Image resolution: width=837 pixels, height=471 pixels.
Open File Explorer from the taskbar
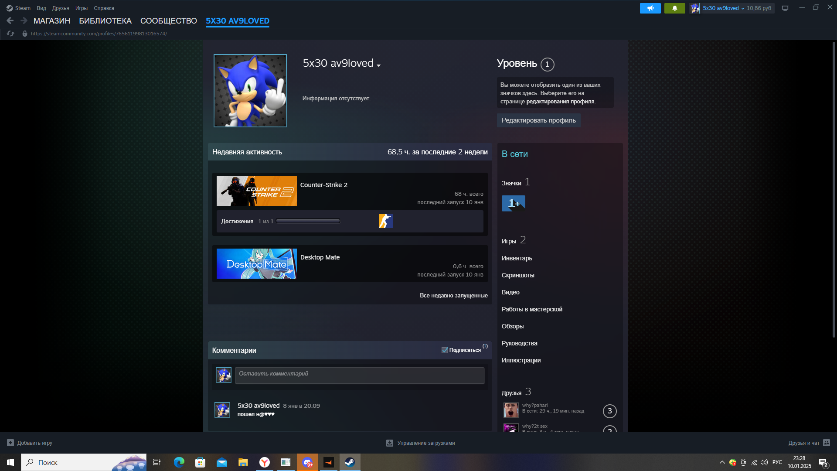(243, 462)
